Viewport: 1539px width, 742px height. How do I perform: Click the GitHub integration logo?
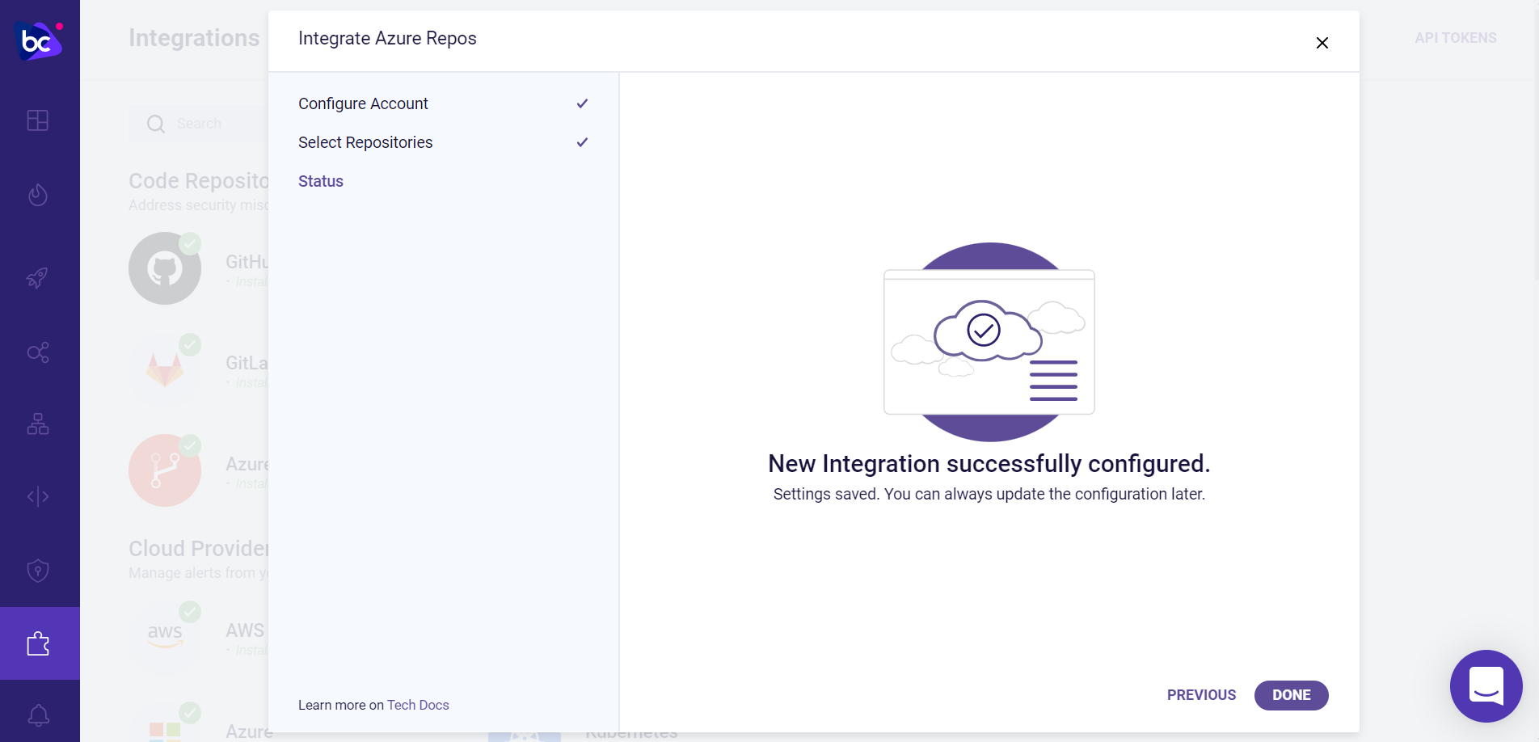165,268
